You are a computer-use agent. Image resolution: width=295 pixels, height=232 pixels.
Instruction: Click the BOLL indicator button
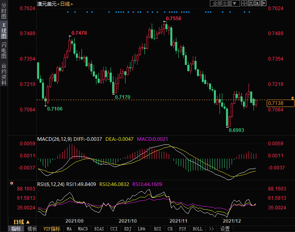(197, 229)
